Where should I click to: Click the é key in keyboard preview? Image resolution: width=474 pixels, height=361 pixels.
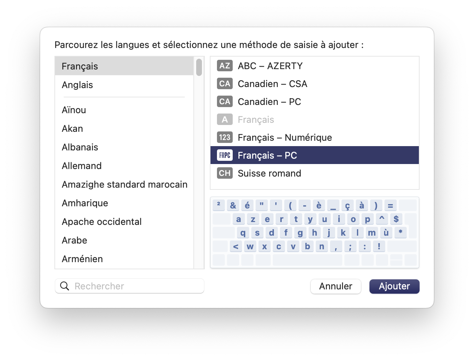point(247,206)
